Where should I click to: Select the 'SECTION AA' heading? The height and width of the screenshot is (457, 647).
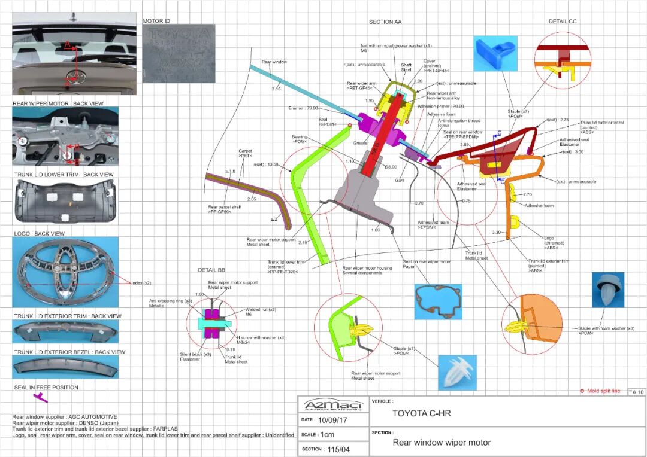tap(385, 22)
